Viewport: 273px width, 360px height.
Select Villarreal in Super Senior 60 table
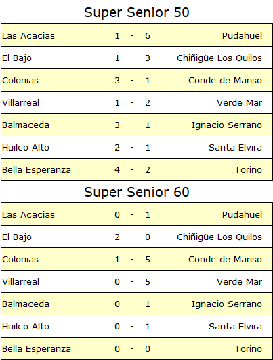[20, 282]
